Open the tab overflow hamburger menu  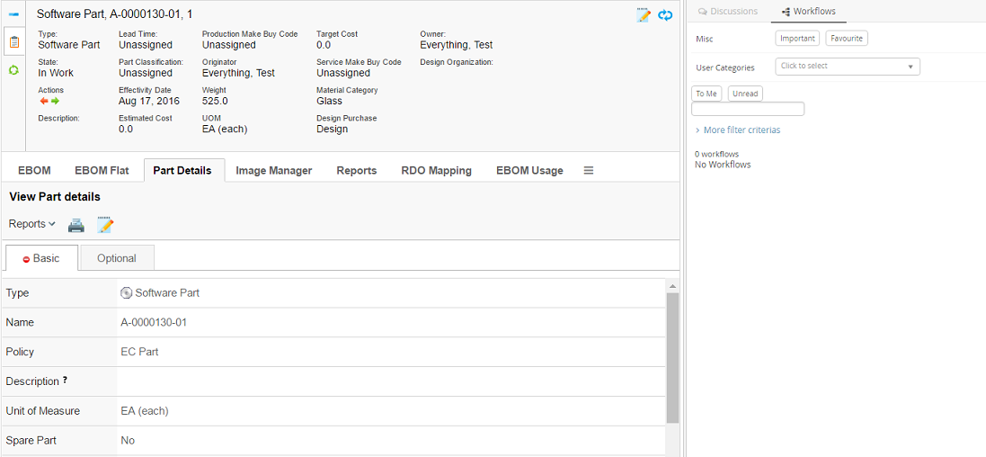tap(589, 170)
